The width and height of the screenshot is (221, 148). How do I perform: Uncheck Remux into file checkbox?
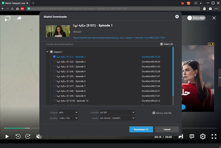click(x=154, y=113)
